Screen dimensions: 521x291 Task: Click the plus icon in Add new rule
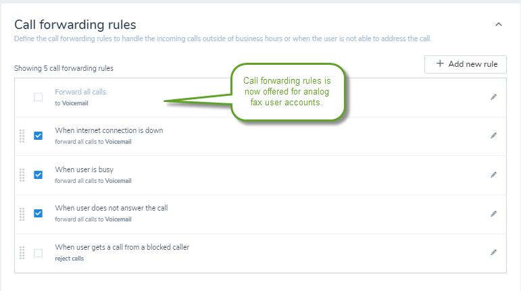[440, 63]
